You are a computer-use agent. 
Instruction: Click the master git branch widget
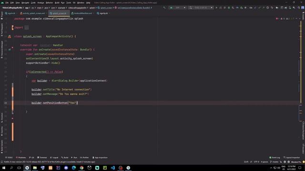pos(274,162)
